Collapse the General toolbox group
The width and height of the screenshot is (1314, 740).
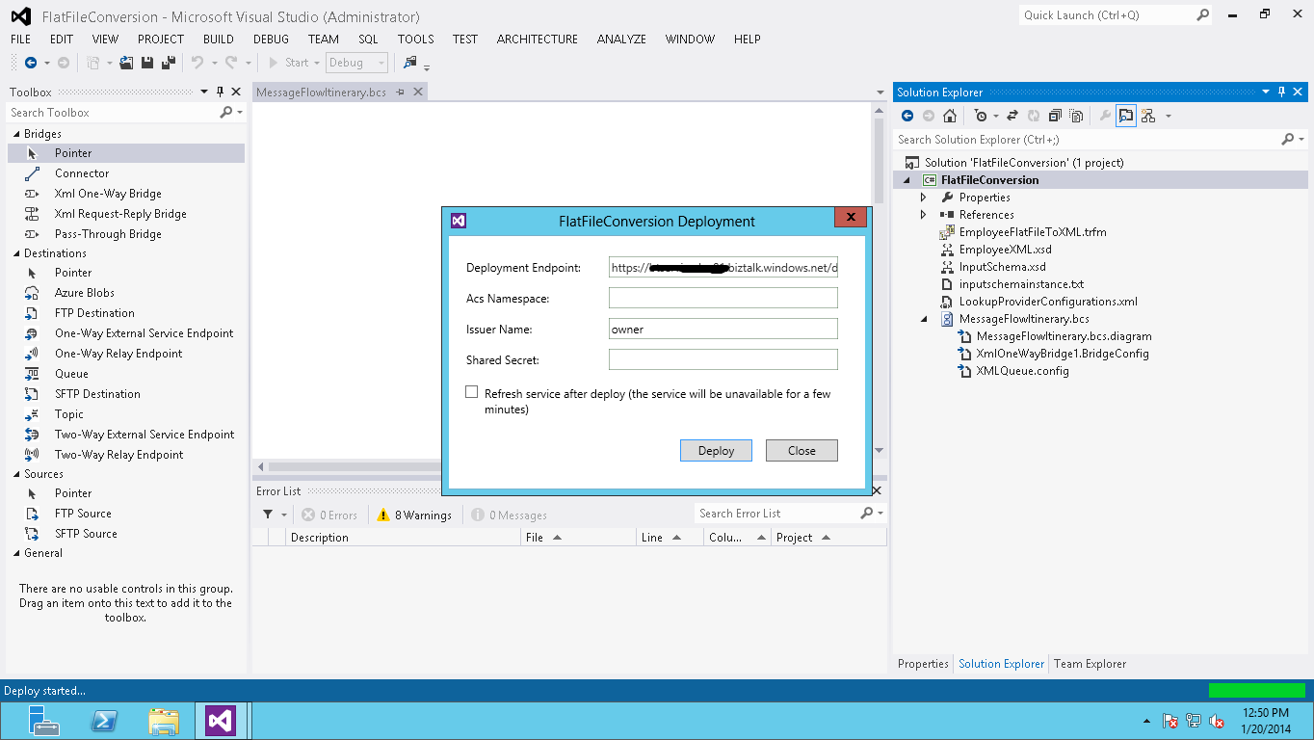coord(16,553)
